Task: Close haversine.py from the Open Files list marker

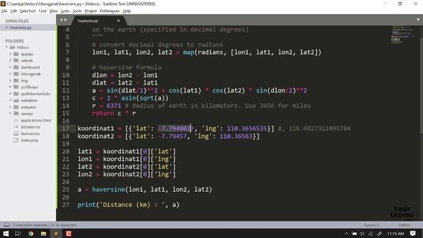Action: [7, 28]
